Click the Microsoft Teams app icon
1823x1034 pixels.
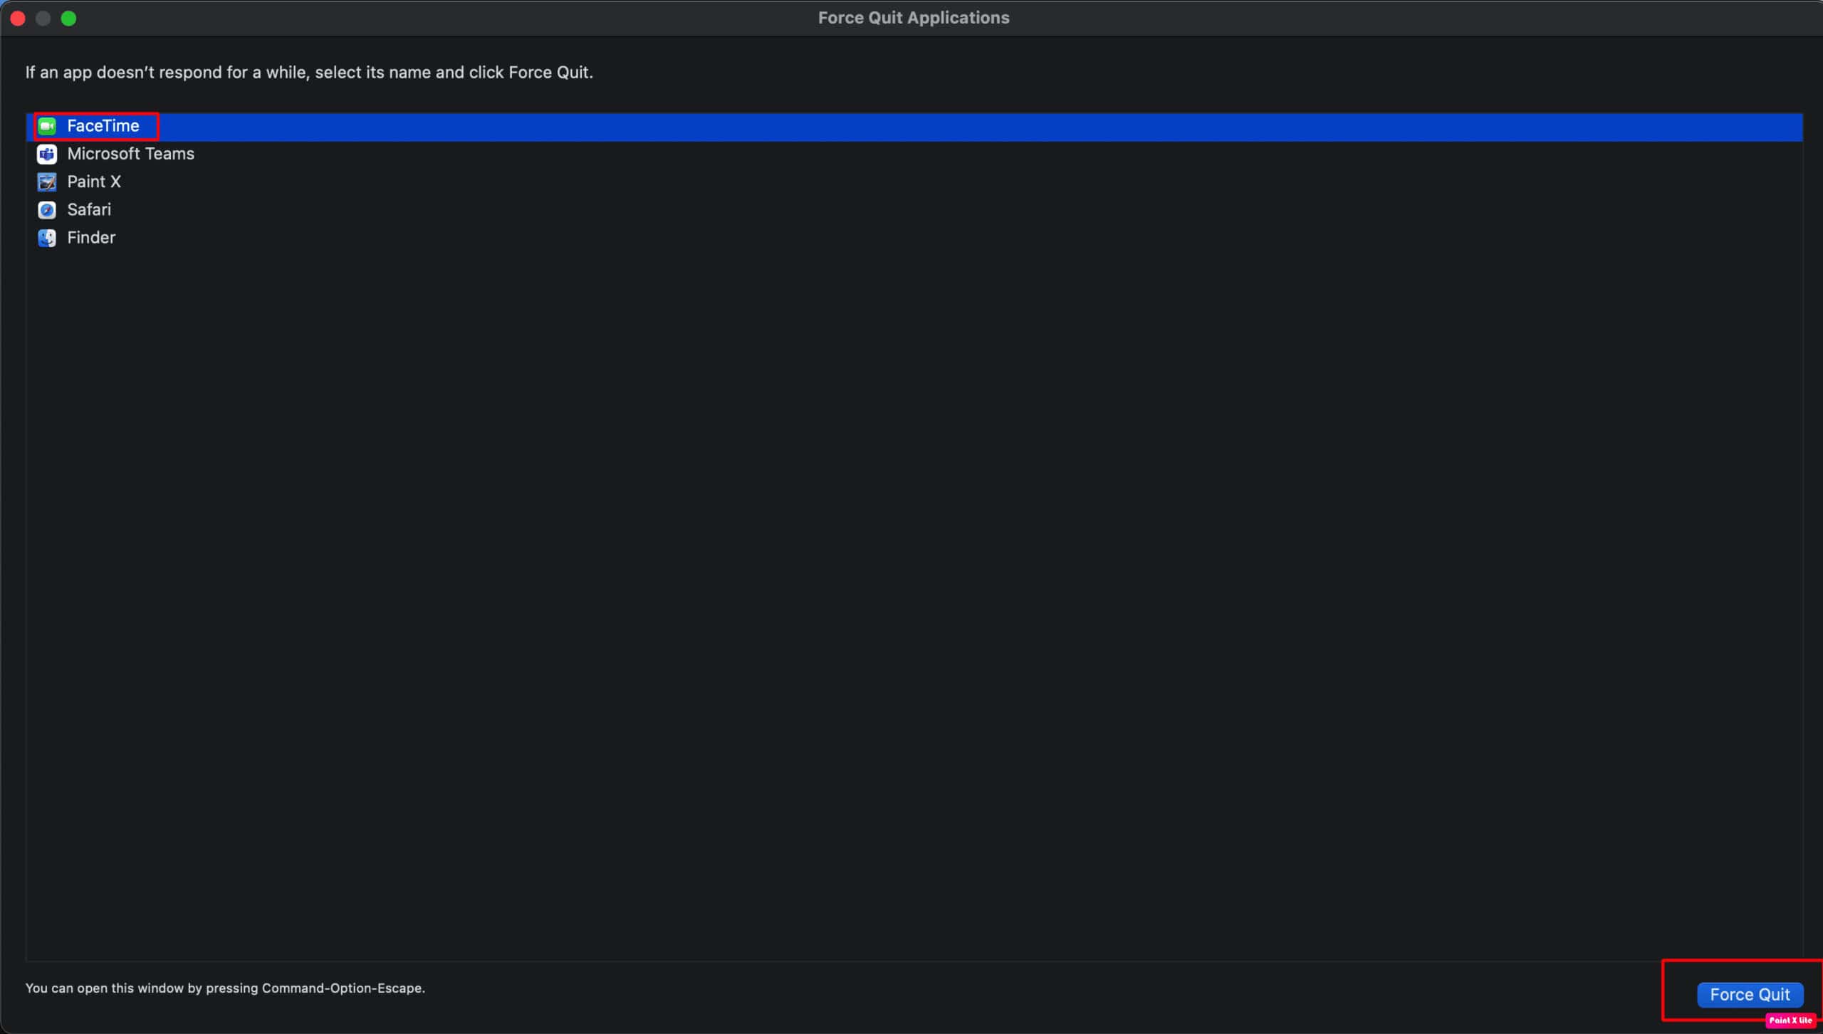click(x=47, y=154)
